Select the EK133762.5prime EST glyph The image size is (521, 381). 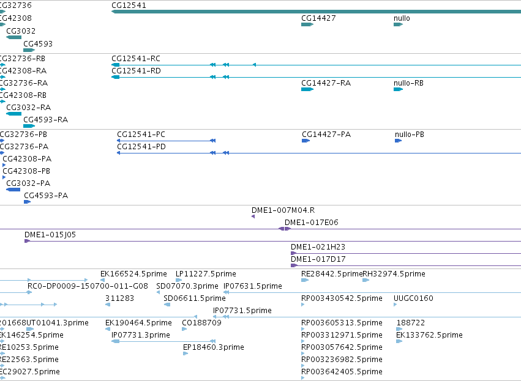(399, 341)
